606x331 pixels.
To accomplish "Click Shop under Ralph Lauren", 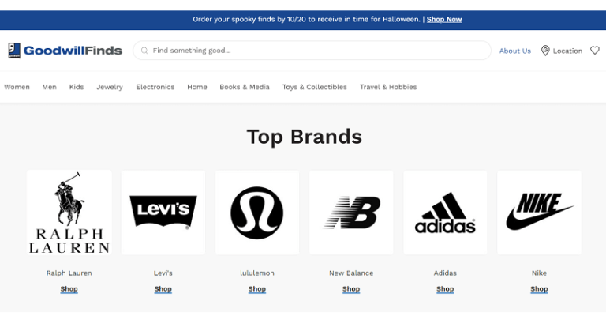I will click(69, 289).
